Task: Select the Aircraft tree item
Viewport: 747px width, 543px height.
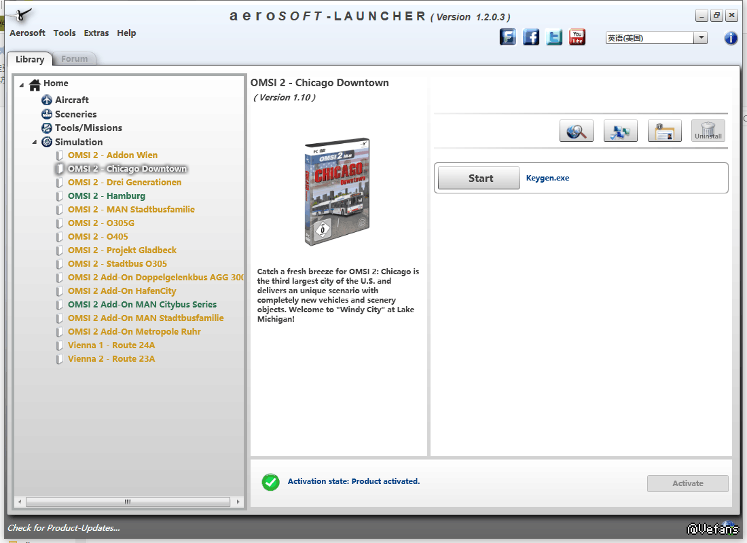Action: [71, 100]
